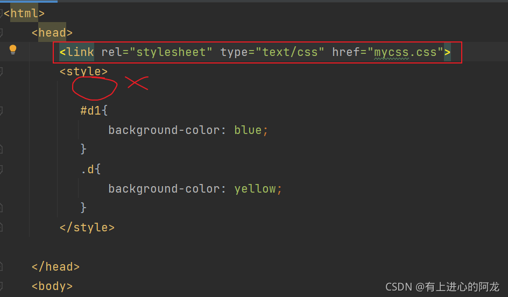The width and height of the screenshot is (508, 297).
Task: Click the "text/css" type attribute value
Action: pyautogui.click(x=290, y=52)
